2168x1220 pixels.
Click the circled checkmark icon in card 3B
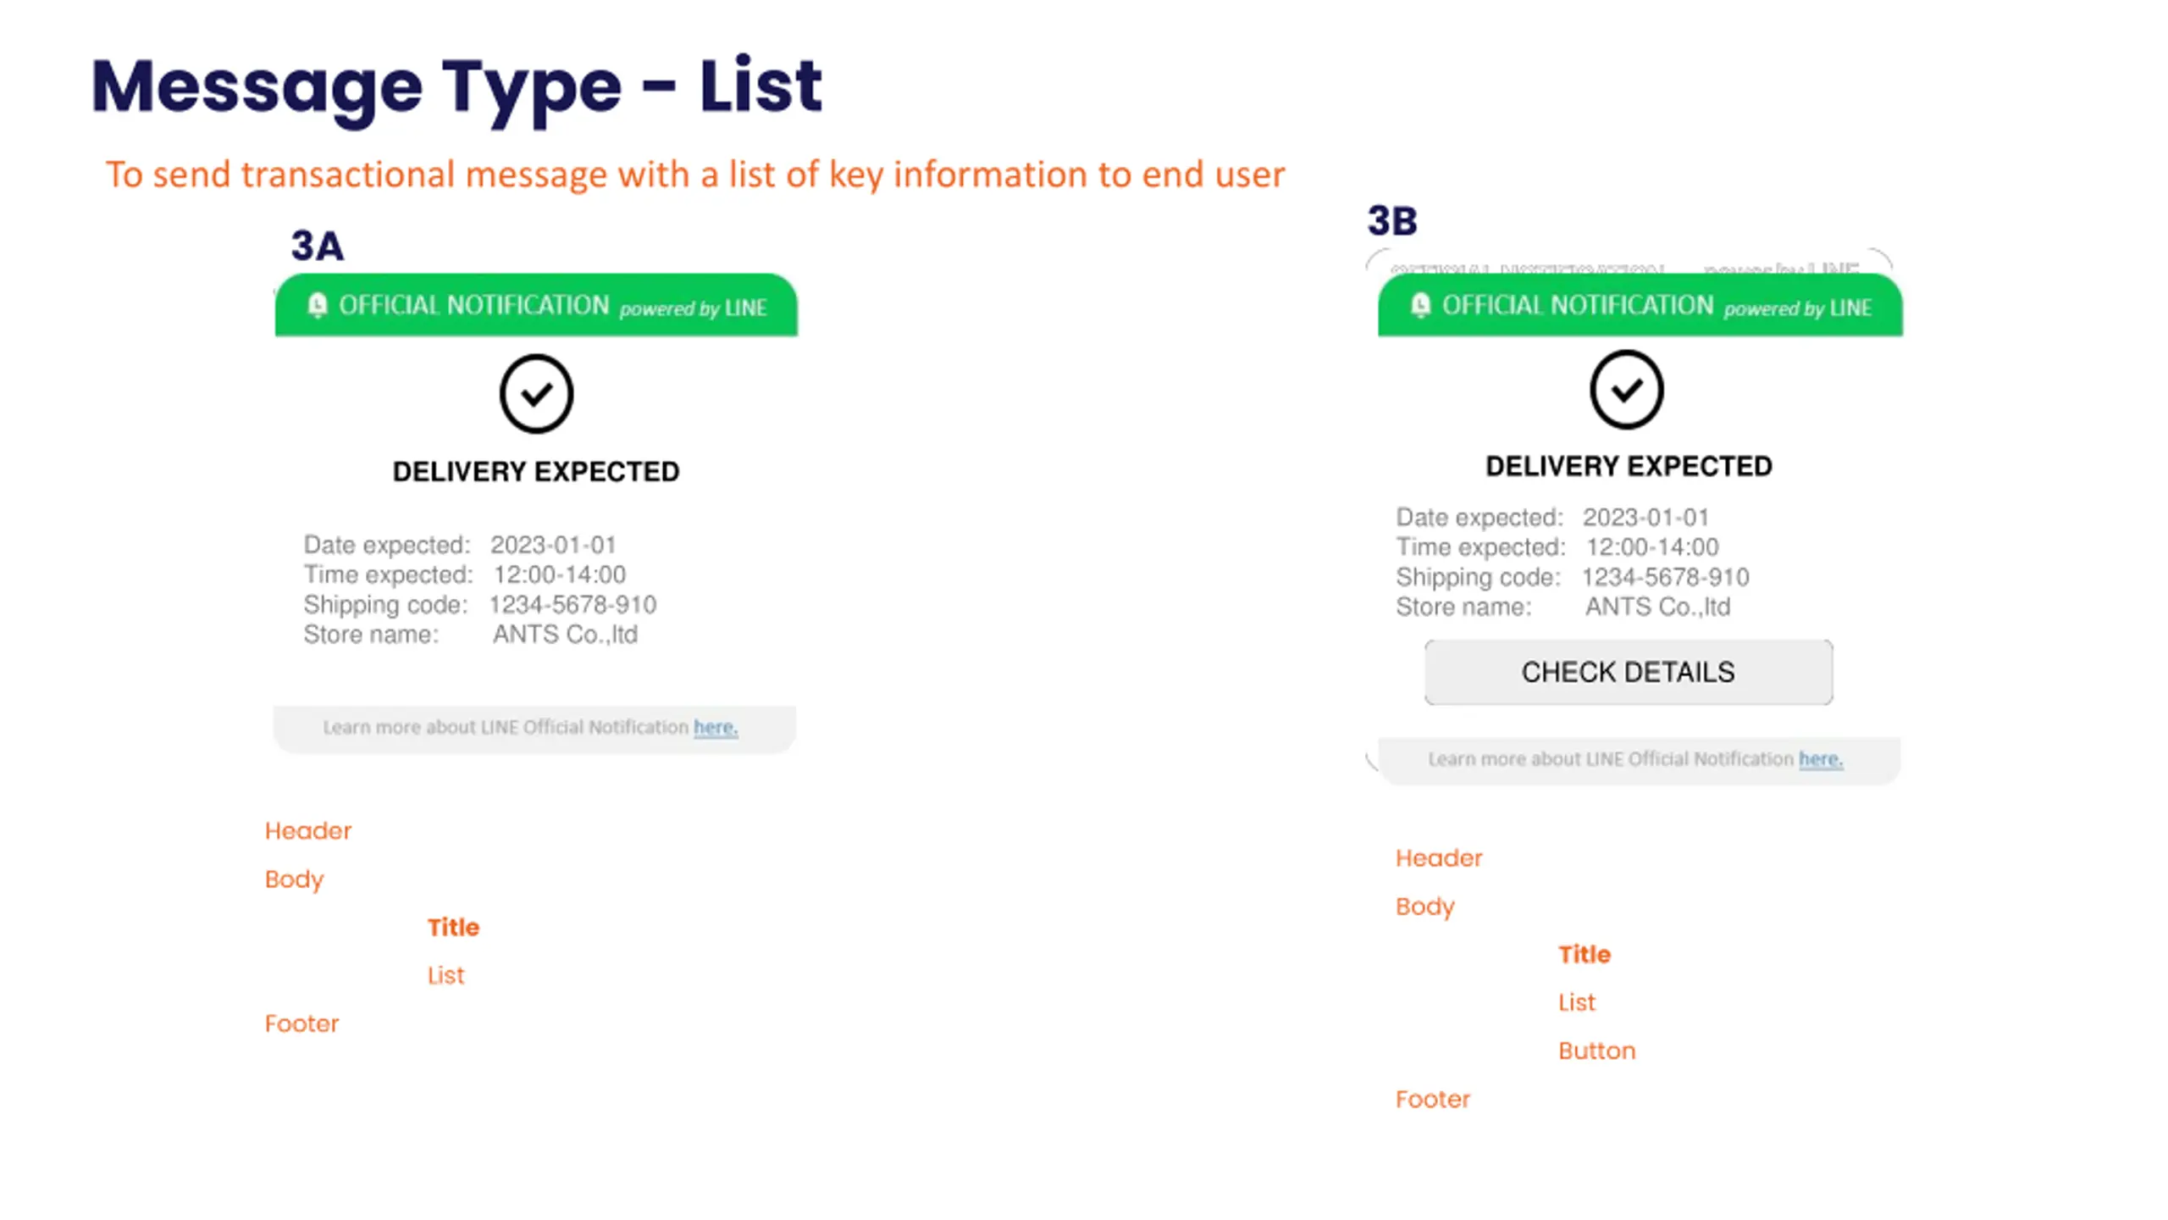[x=1626, y=390]
